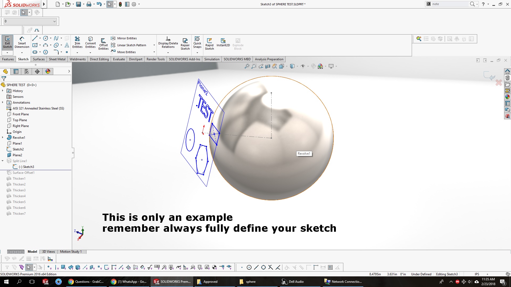
Task: Toggle Quick Snaps option
Action: [x=197, y=43]
